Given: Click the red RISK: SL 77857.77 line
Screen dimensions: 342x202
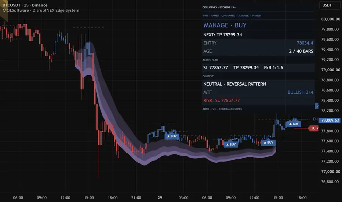Looking at the screenshot, I should 221,101.
